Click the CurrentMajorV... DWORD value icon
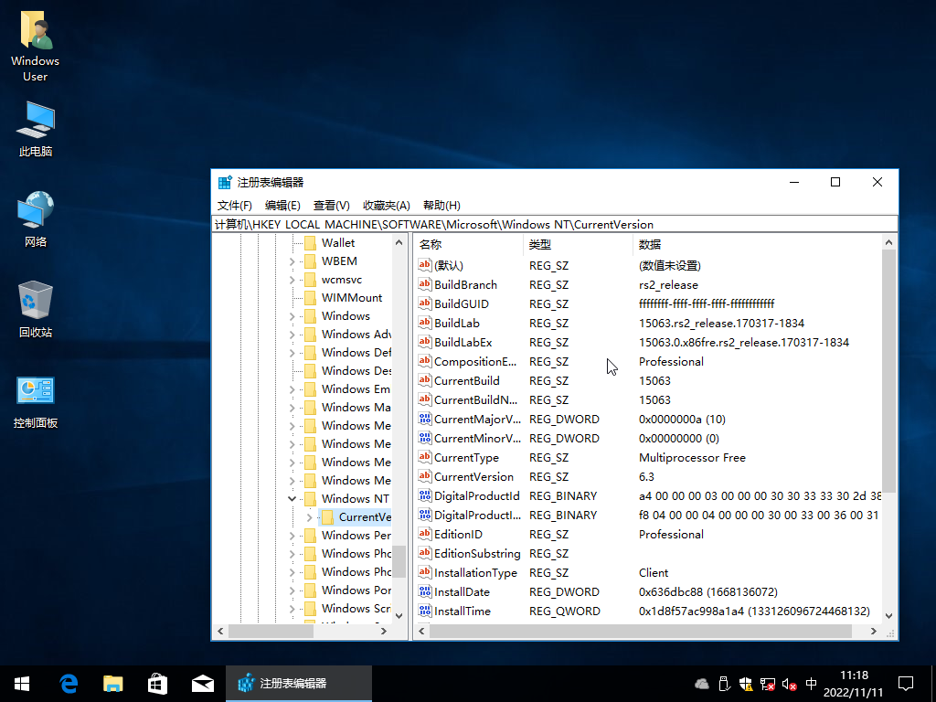 point(425,419)
